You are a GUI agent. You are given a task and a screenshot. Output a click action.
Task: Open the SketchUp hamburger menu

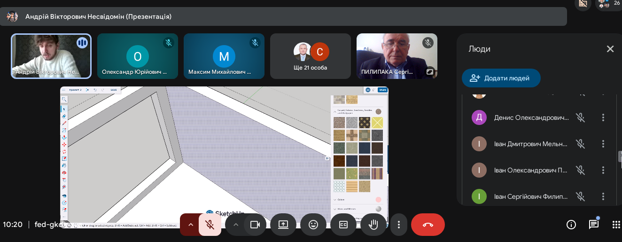click(63, 90)
